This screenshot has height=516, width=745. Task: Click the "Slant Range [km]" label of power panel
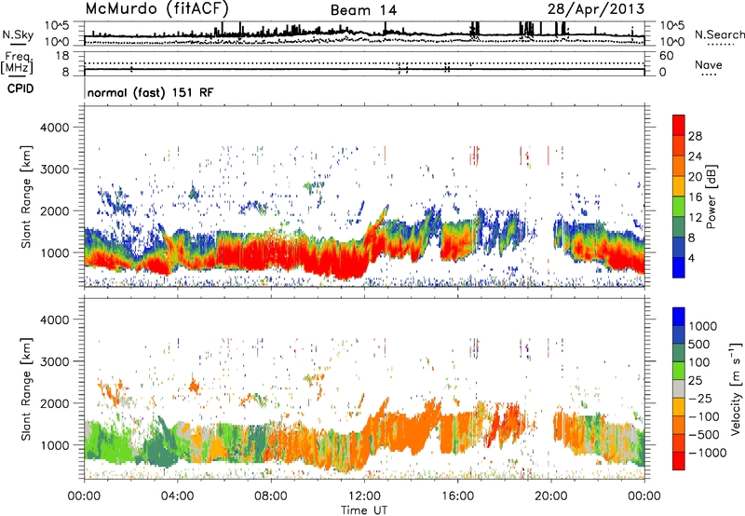tap(26, 197)
